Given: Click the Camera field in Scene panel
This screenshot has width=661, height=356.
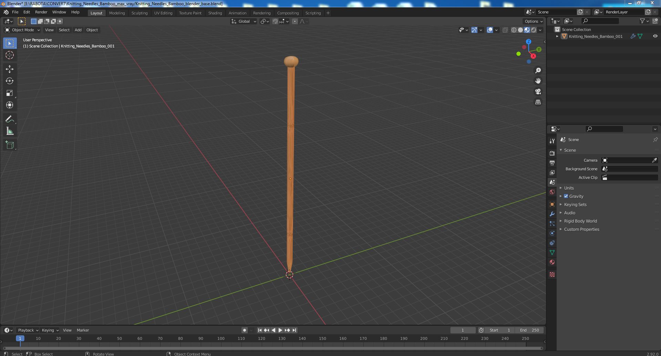Looking at the screenshot, I should click(x=630, y=160).
